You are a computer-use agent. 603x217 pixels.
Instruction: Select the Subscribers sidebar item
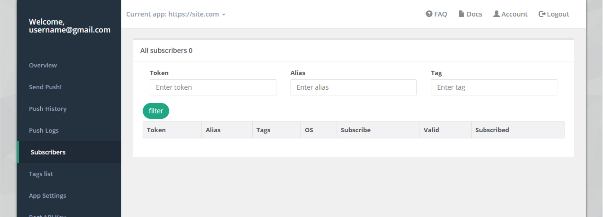(48, 152)
